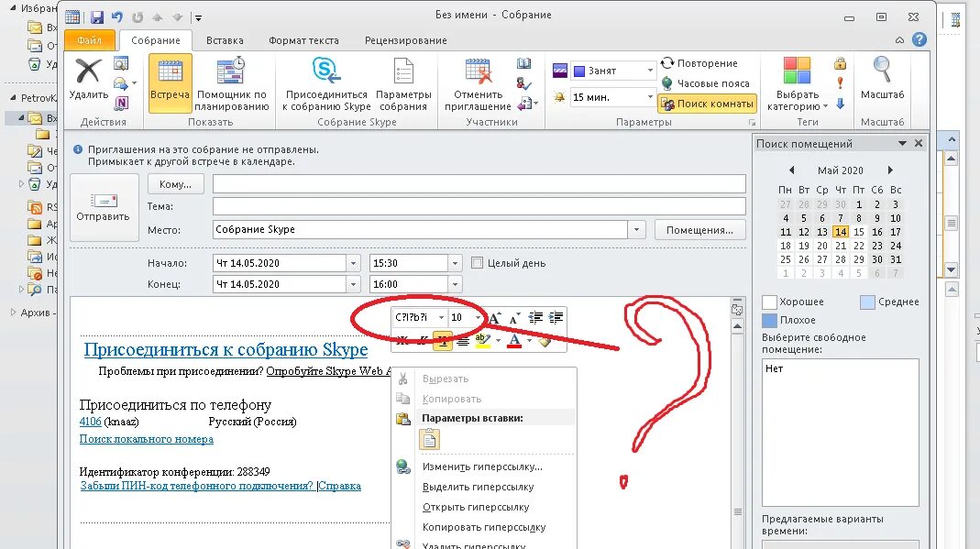Open the 15 мин. reminder dropdown

(650, 97)
